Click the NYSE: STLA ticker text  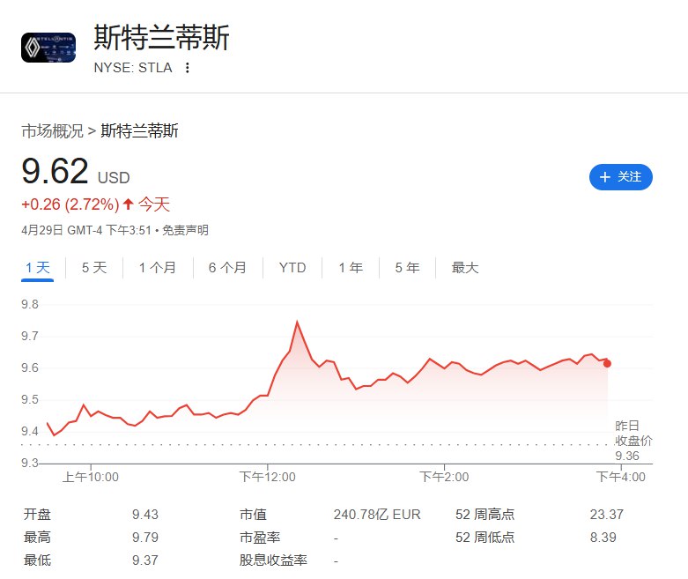click(133, 68)
